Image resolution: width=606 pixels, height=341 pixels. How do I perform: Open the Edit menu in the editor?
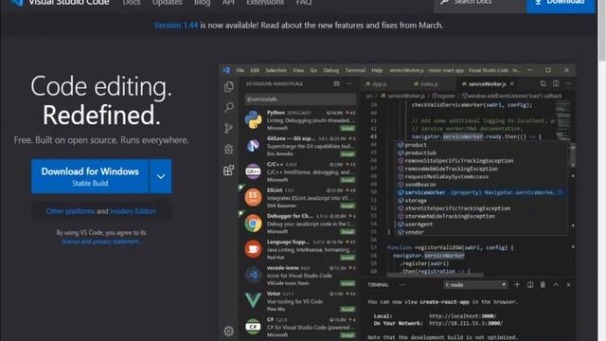coord(255,70)
